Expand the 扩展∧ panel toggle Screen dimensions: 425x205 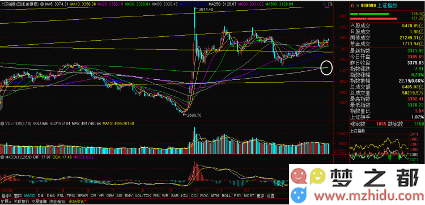6,202
